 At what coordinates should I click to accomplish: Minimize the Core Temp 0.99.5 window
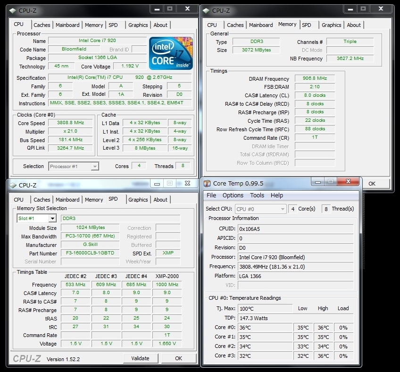coord(317,182)
